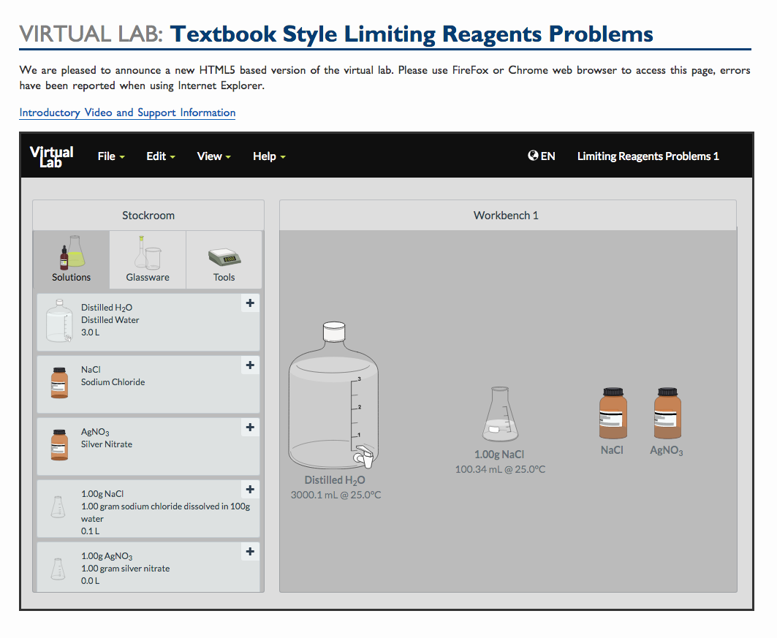Image resolution: width=777 pixels, height=638 pixels.
Task: Click the AgNO3 jar icon in the stockroom list
Action: pos(58,444)
